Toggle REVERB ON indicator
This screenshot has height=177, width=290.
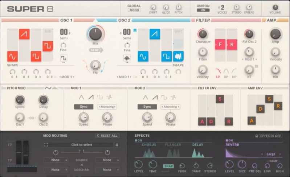(x=229, y=140)
